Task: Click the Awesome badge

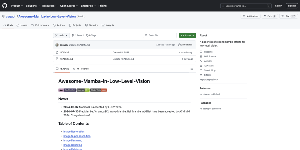Action: pos(67,90)
